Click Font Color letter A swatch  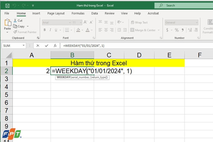(88, 30)
